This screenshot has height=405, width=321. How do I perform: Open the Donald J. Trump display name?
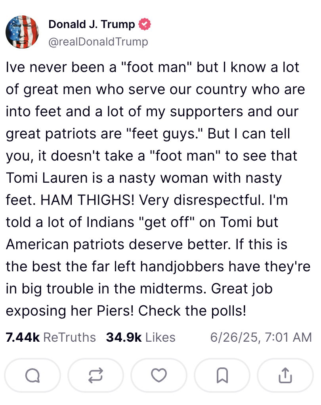point(92,25)
